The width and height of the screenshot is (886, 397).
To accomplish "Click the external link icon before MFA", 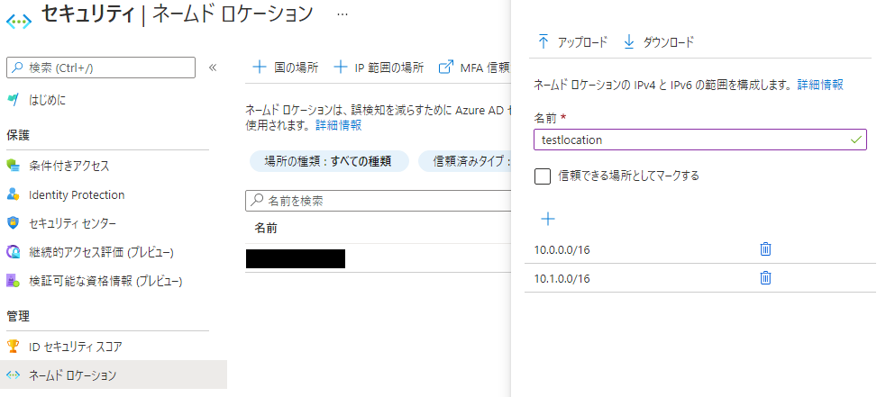I will (446, 68).
